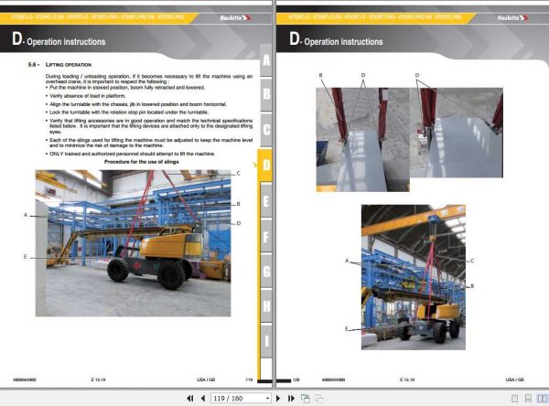Click callout label C on left page photo

pos(239,173)
